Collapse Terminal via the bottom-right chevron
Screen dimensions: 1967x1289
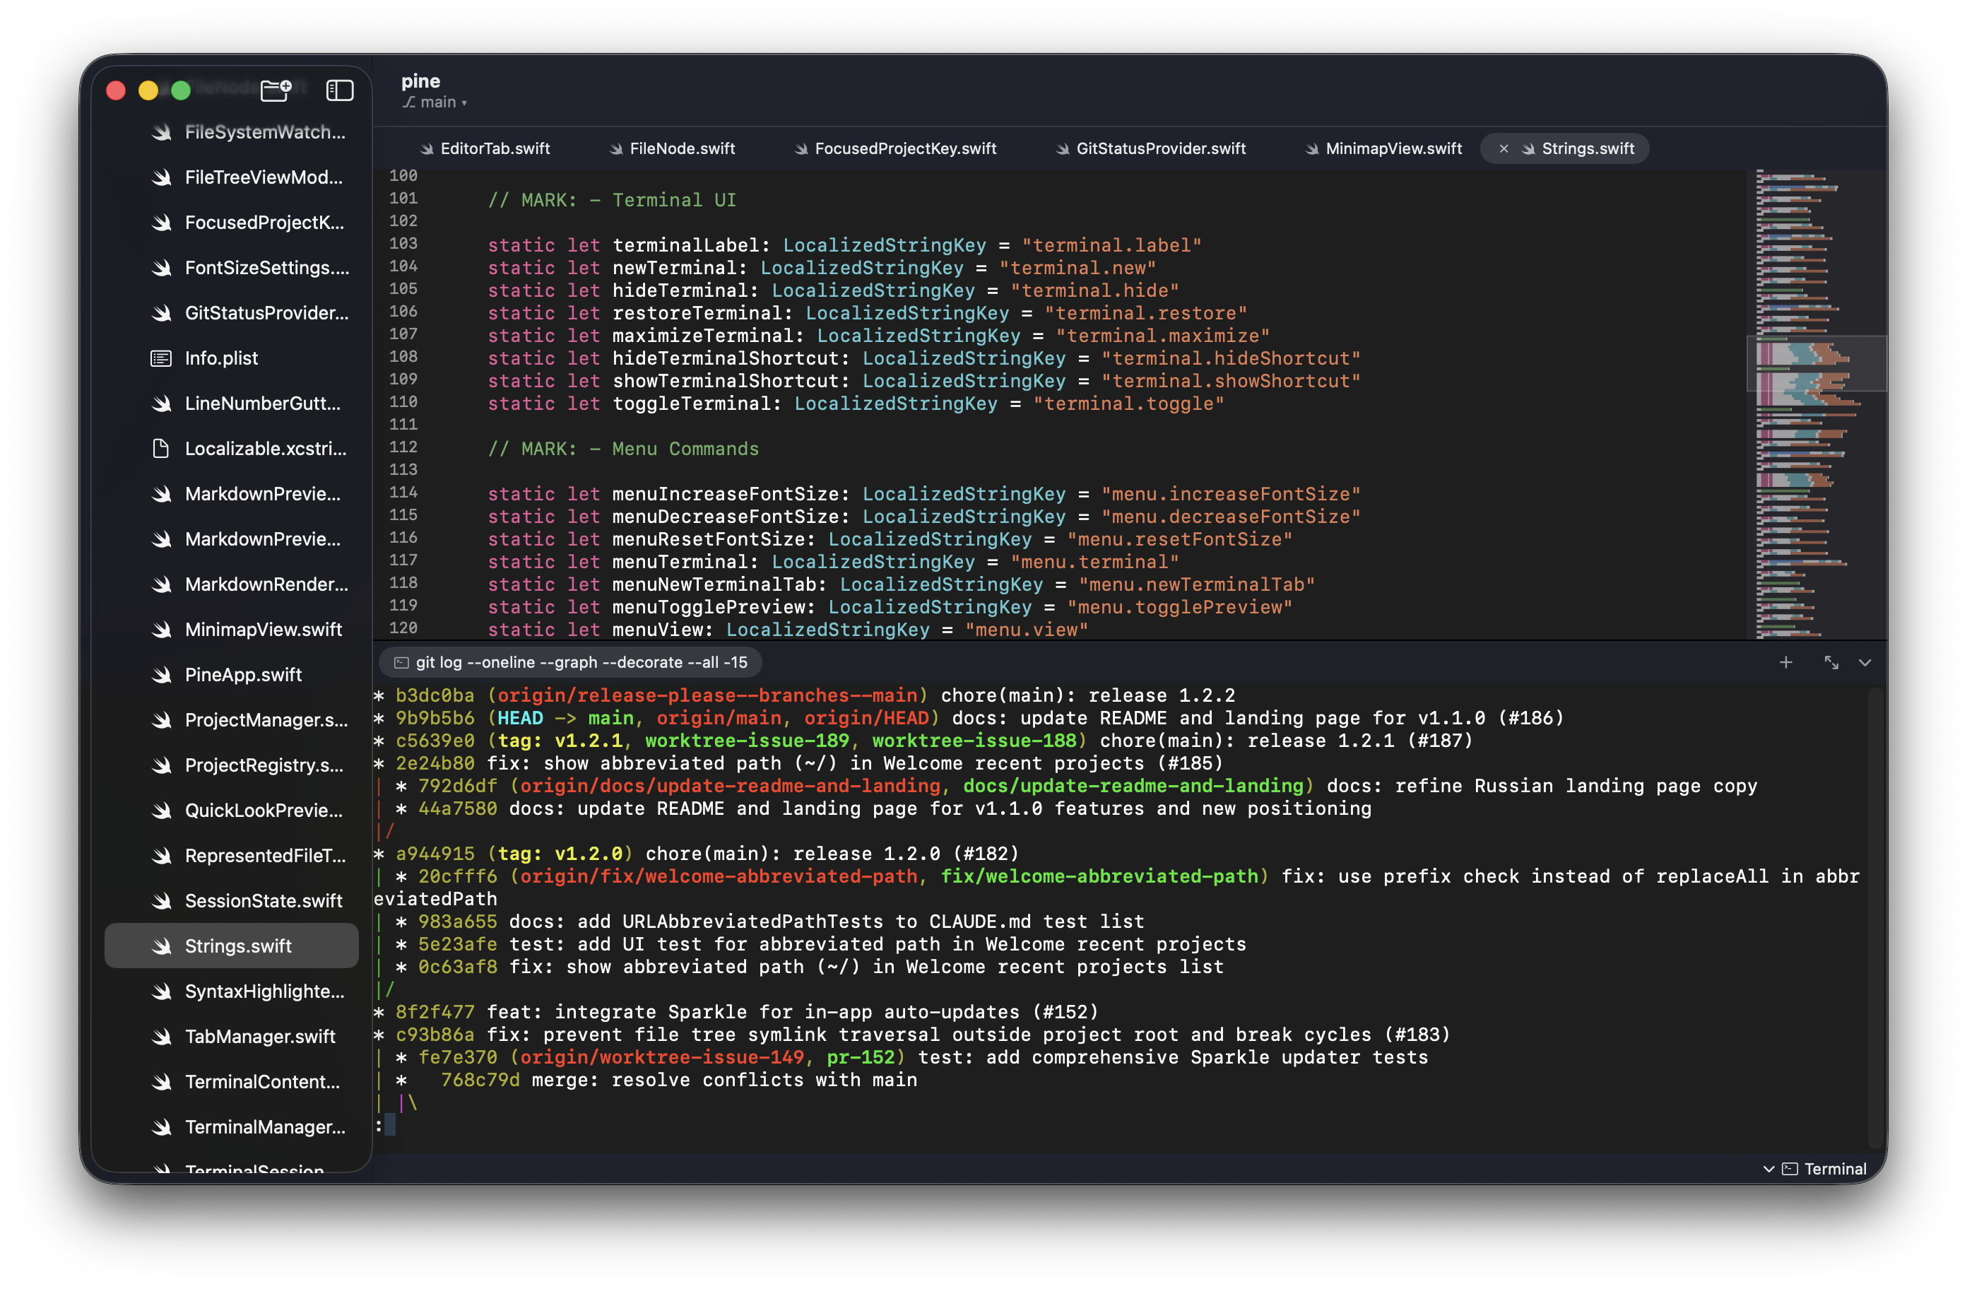click(1768, 1168)
